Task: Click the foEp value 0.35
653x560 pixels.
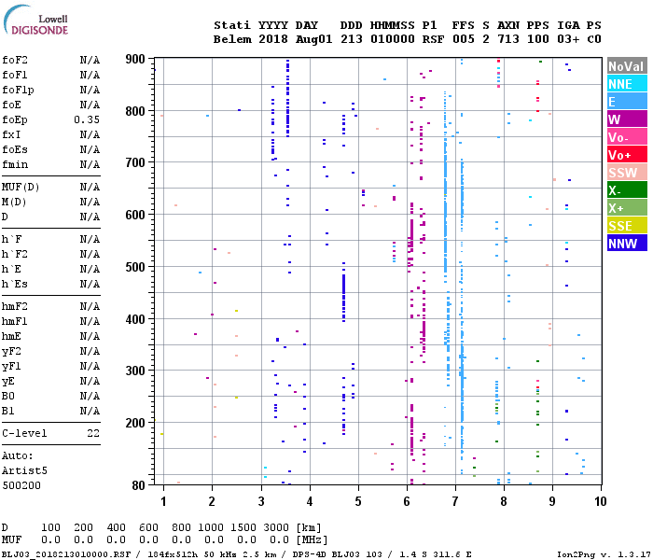Action: coord(87,120)
